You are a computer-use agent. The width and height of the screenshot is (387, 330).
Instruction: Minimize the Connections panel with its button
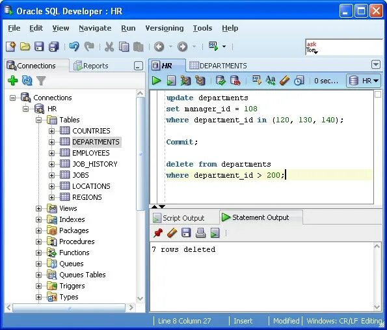click(138, 66)
